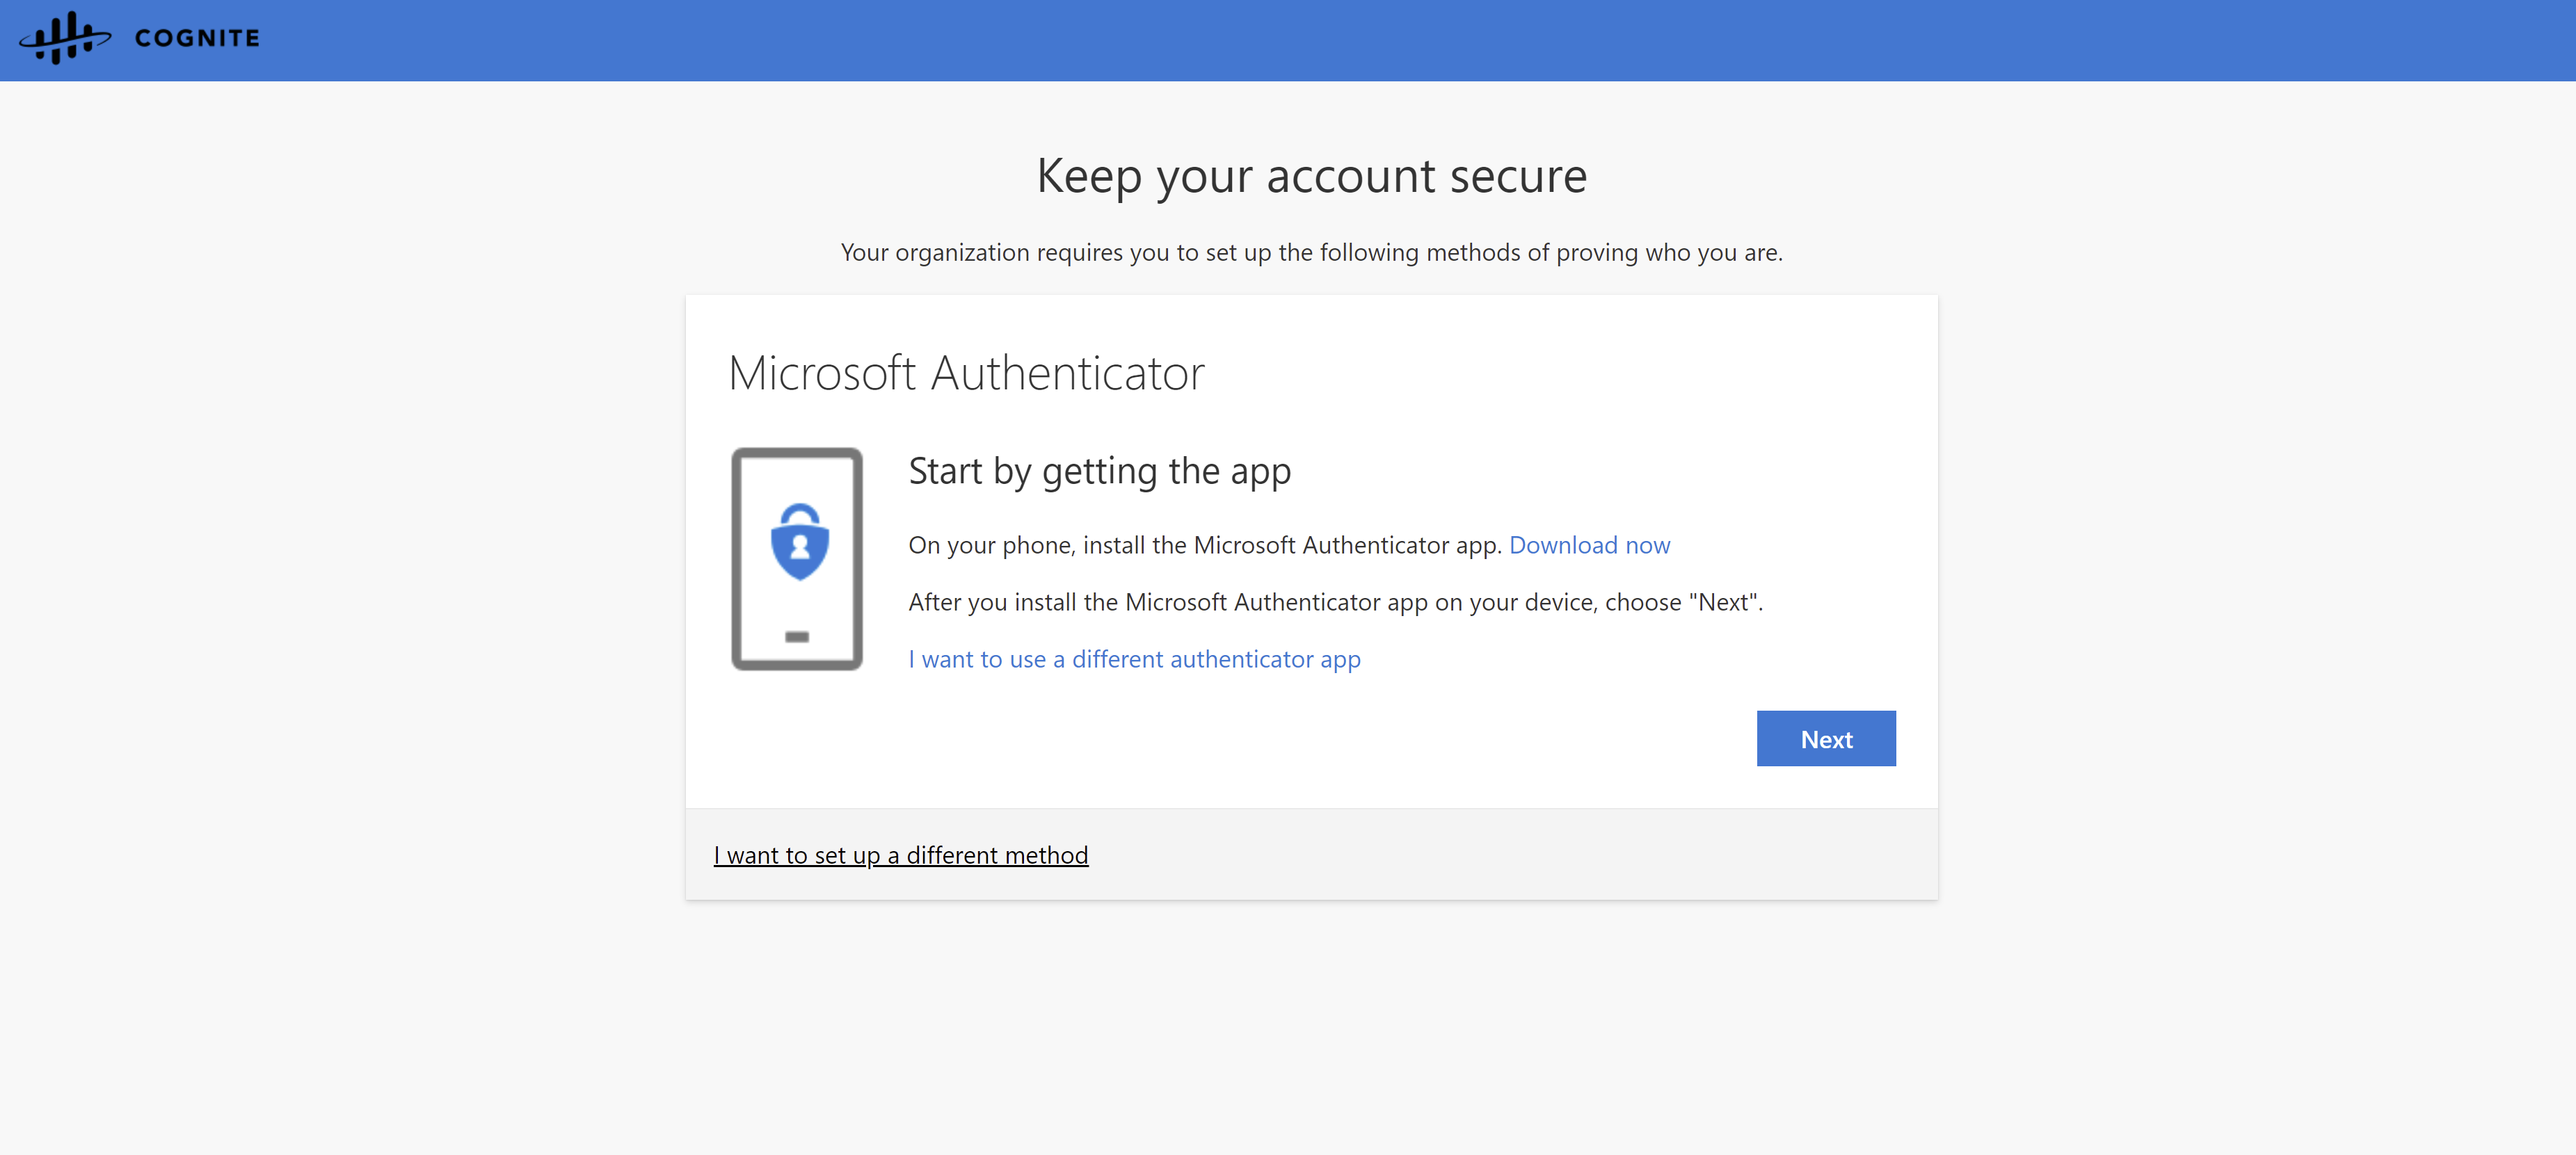Click the organization requirements subtitle text
Image resolution: width=2576 pixels, height=1155 pixels.
1311,252
